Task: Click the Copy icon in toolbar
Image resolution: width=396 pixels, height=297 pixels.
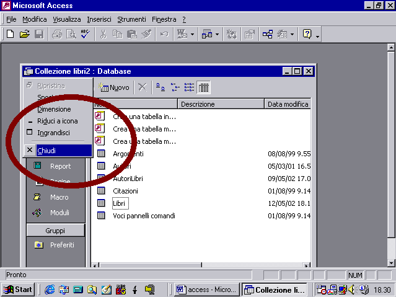Action: (x=117, y=34)
